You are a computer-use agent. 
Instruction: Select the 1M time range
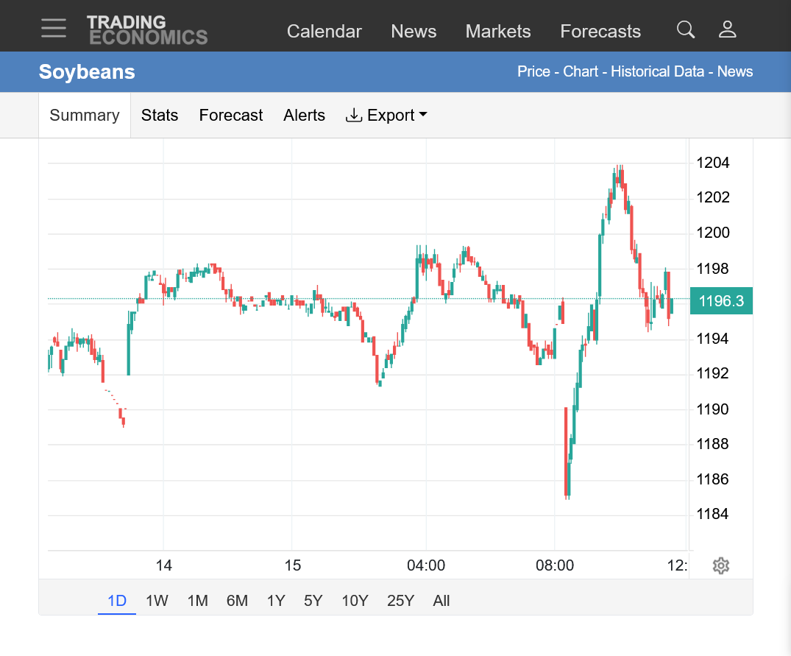[198, 601]
